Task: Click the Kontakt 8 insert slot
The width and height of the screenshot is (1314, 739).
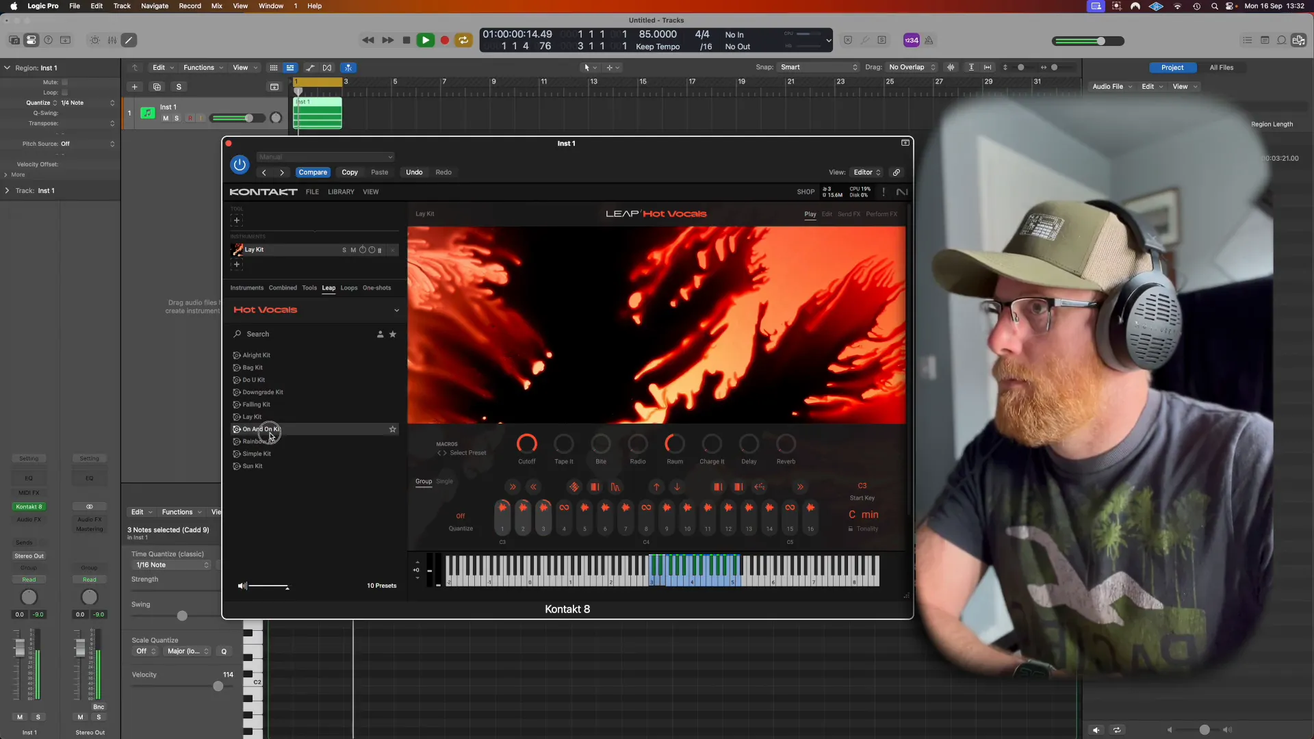Action: (x=29, y=507)
